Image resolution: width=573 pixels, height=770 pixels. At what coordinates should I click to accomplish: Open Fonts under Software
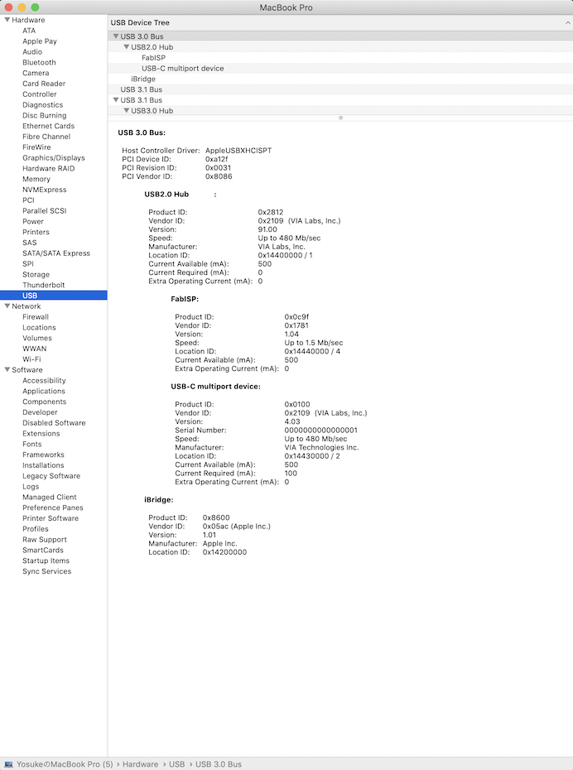32,444
